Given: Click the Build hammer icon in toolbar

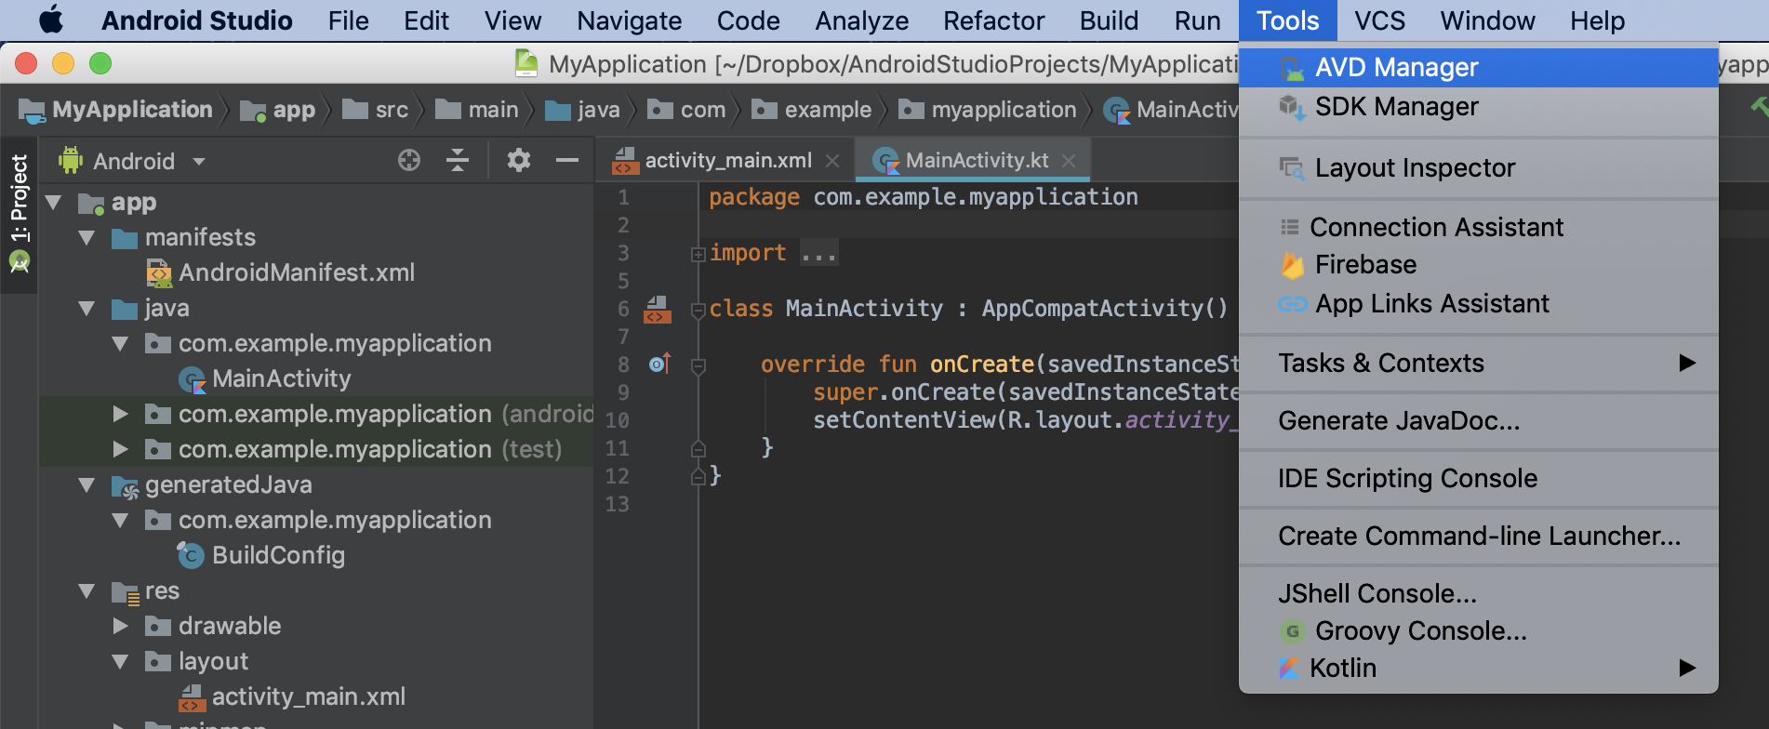Looking at the screenshot, I should [1758, 105].
